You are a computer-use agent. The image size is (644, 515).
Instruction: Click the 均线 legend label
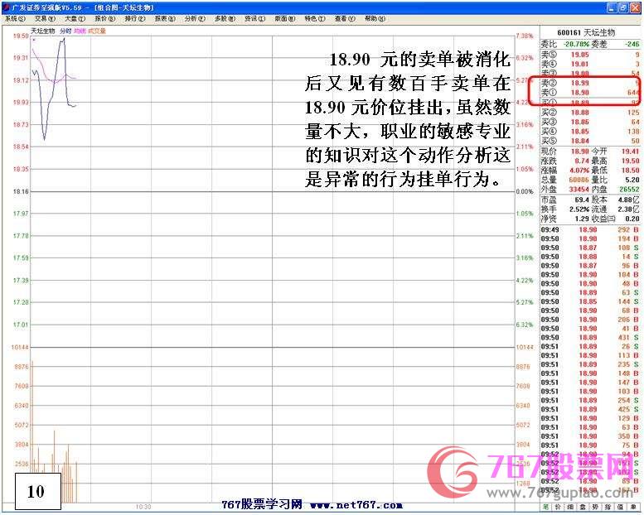click(80, 31)
